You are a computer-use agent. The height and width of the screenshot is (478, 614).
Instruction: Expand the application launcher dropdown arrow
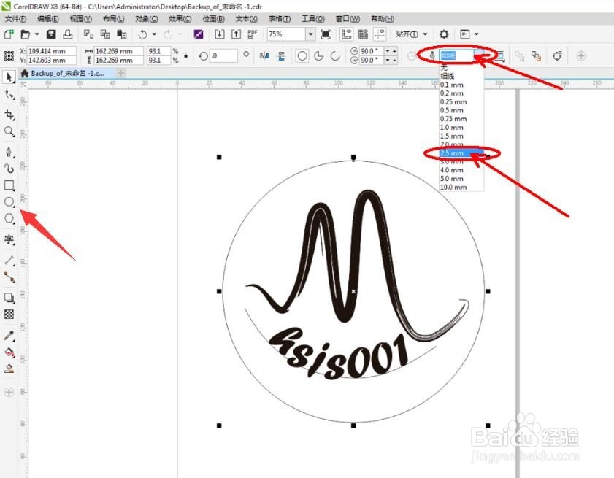476,34
